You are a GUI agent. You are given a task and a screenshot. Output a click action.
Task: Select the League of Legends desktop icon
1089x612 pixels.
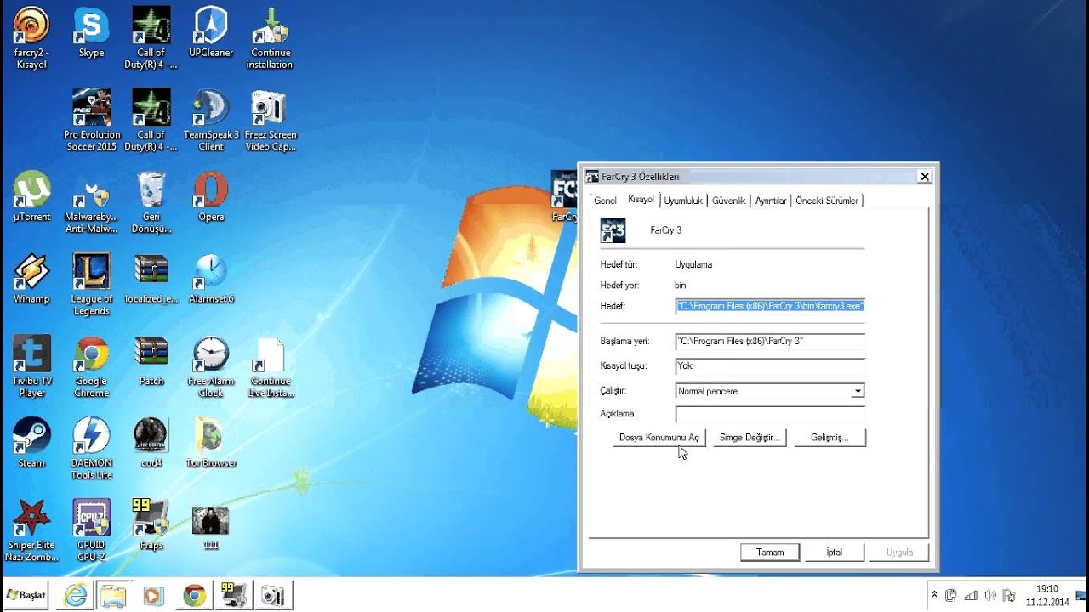pyautogui.click(x=91, y=285)
